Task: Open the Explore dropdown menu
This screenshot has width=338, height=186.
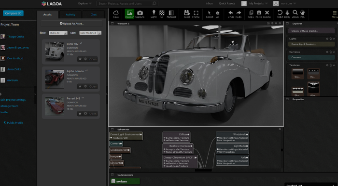Action: coord(85,3)
